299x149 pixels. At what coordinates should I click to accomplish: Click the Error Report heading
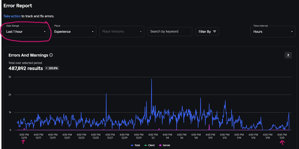(x=18, y=6)
